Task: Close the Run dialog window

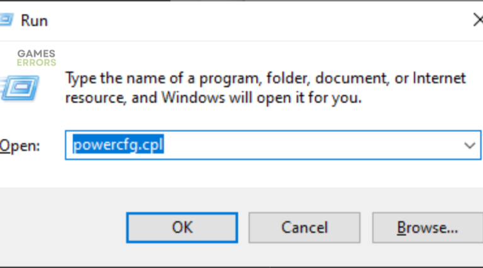Action: (x=477, y=20)
